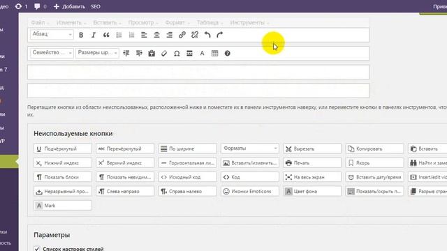Select the Неразрывный пробел button
This screenshot has height=251, width=447.
(63, 191)
